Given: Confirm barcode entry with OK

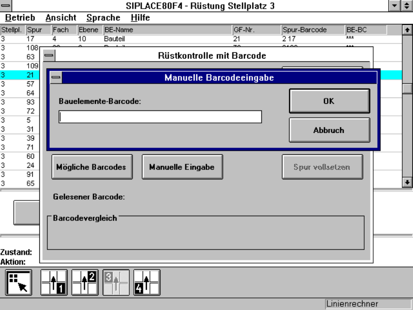Looking at the screenshot, I should point(329,101).
